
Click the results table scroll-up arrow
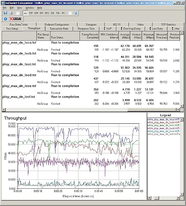coord(182,33)
